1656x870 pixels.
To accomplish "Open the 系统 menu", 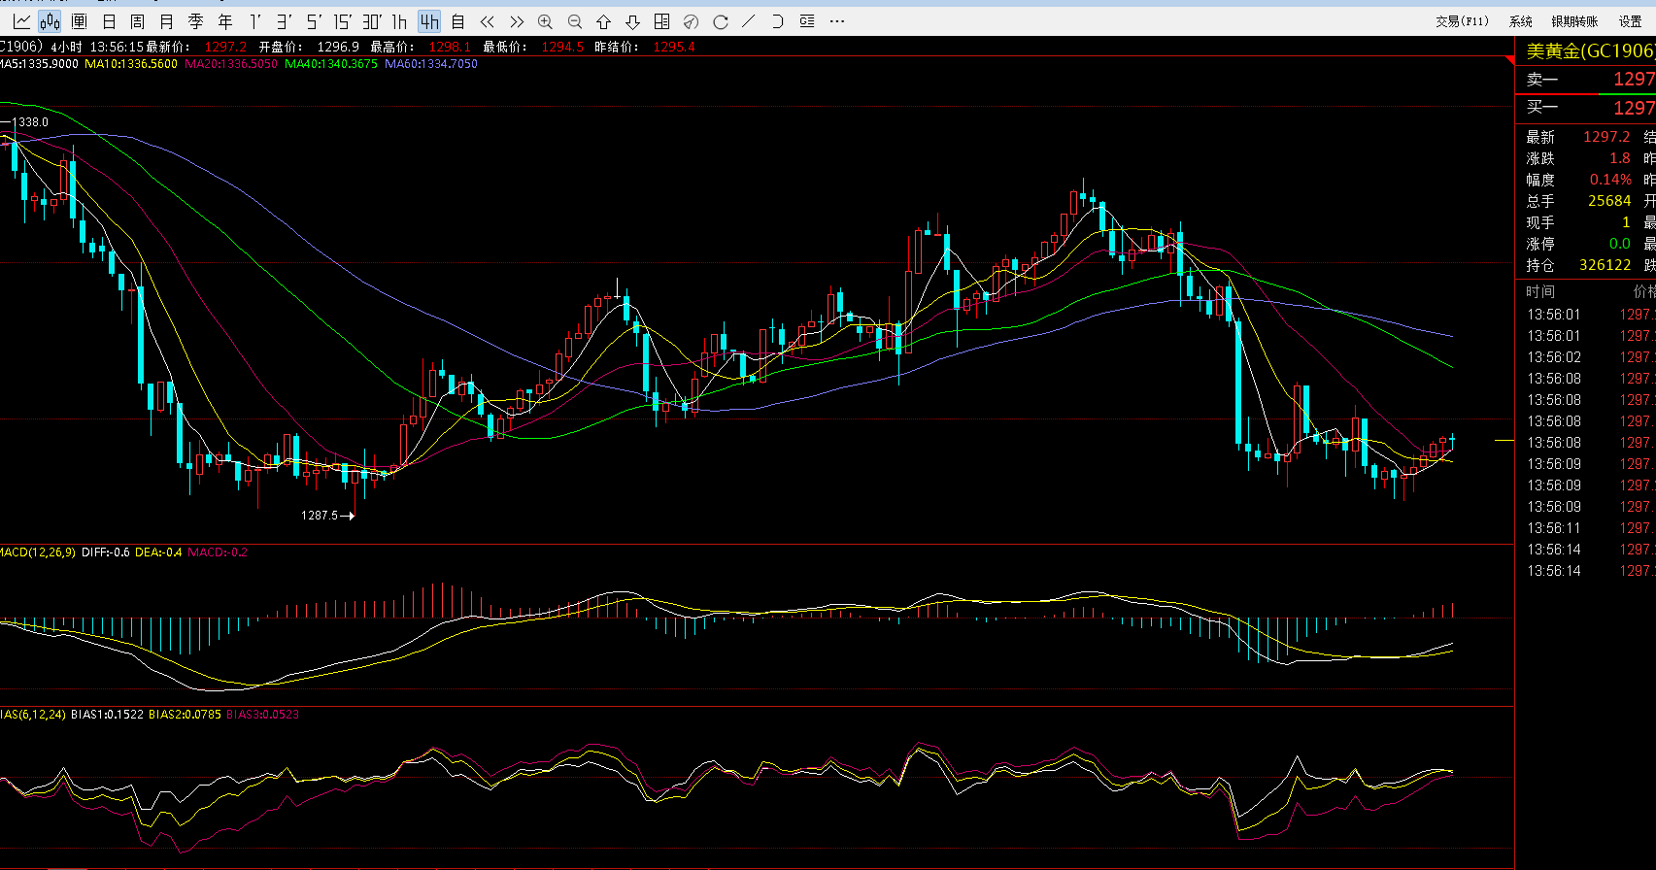I will 1520,21.
